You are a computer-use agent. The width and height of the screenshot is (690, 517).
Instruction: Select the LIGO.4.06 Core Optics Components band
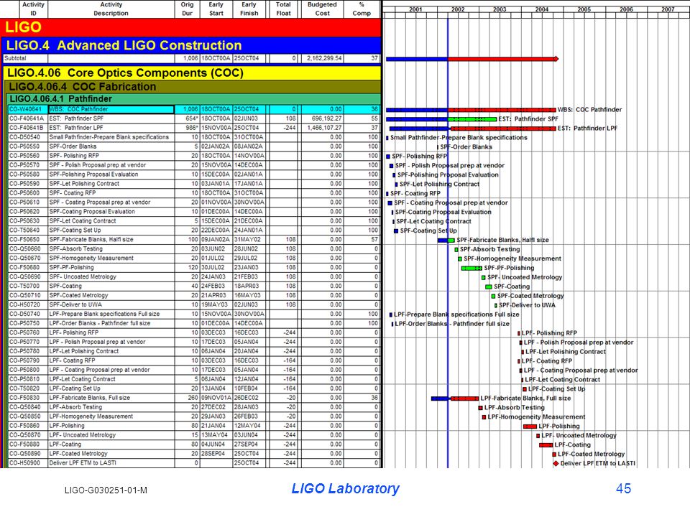193,73
